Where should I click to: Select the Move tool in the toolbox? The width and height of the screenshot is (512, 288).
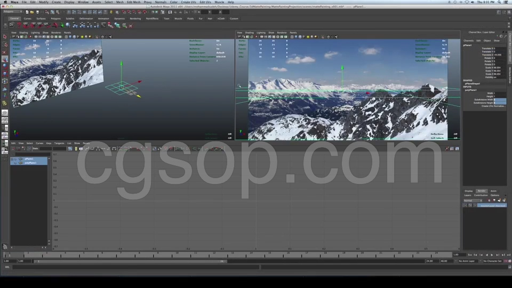(x=5, y=59)
